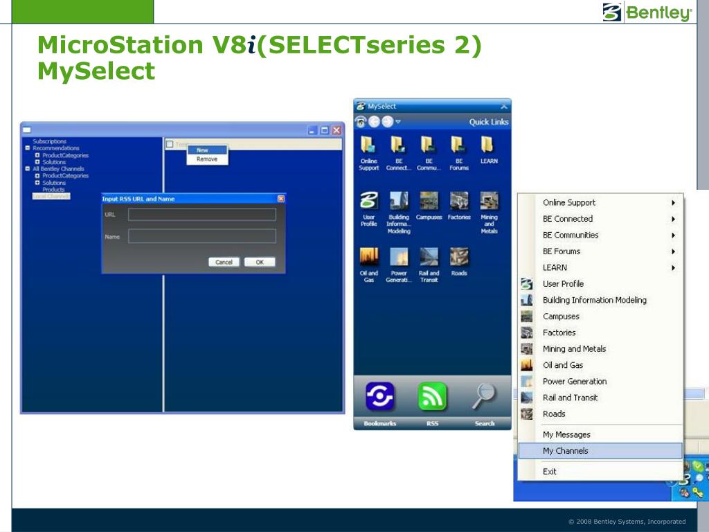Open the Online Support submenu in tray menu
The image size is (709, 532).
[x=600, y=203]
